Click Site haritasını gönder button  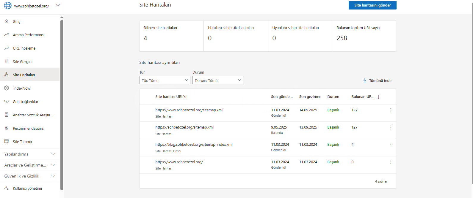[372, 5]
